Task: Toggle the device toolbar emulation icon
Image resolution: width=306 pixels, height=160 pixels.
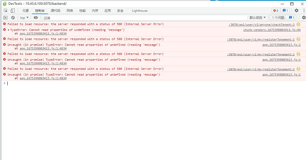Action: tap(13, 11)
